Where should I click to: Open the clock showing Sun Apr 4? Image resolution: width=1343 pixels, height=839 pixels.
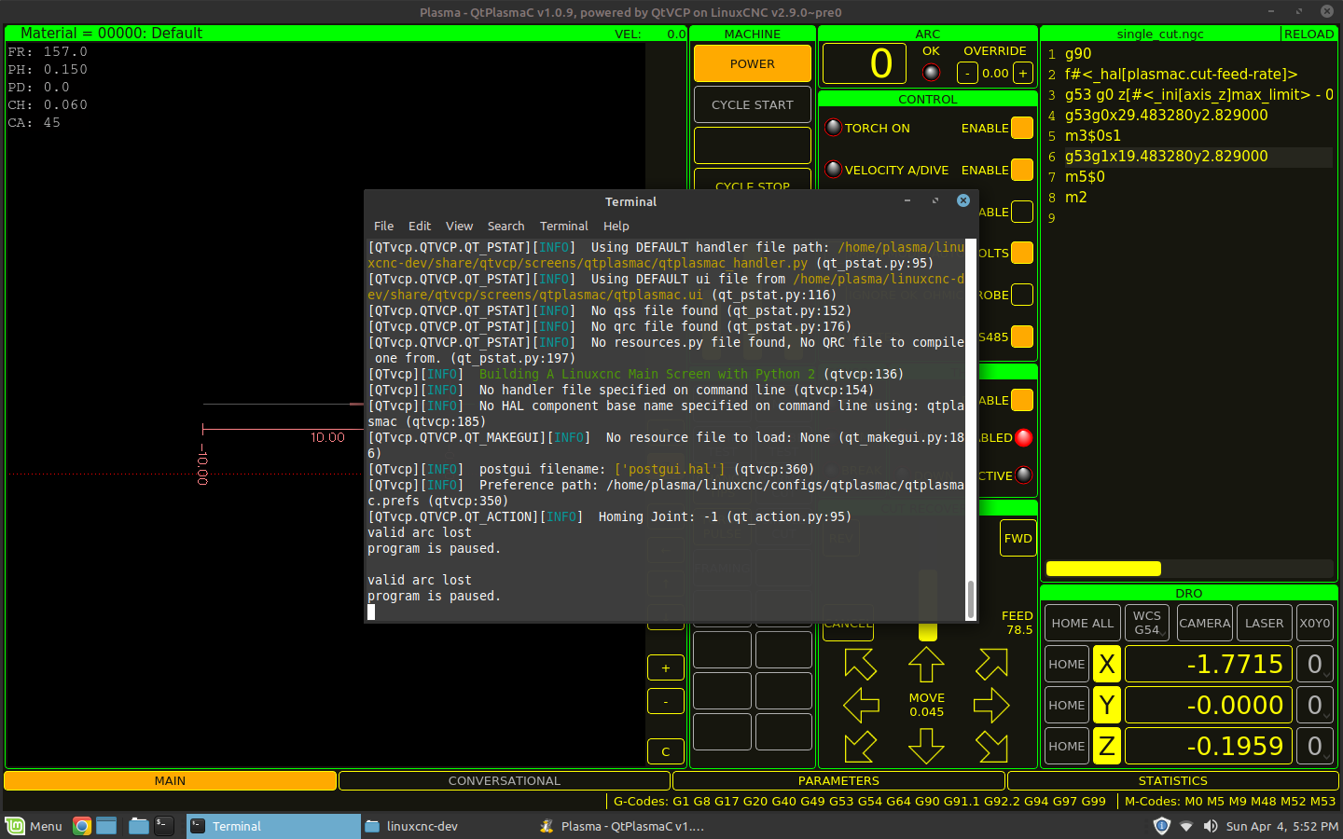click(x=1281, y=826)
